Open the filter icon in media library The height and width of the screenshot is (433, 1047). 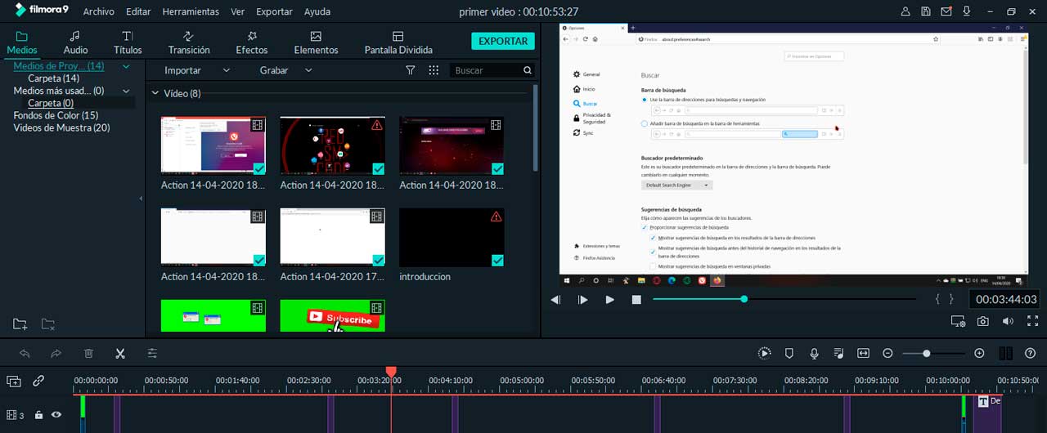click(411, 70)
